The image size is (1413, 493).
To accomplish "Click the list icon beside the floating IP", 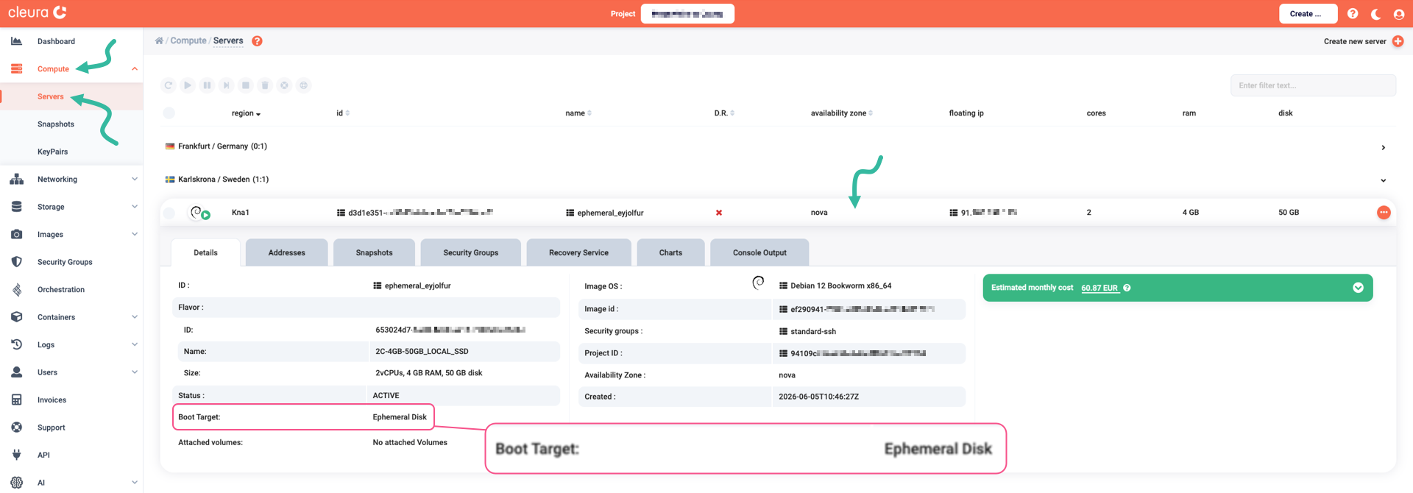I will [954, 213].
